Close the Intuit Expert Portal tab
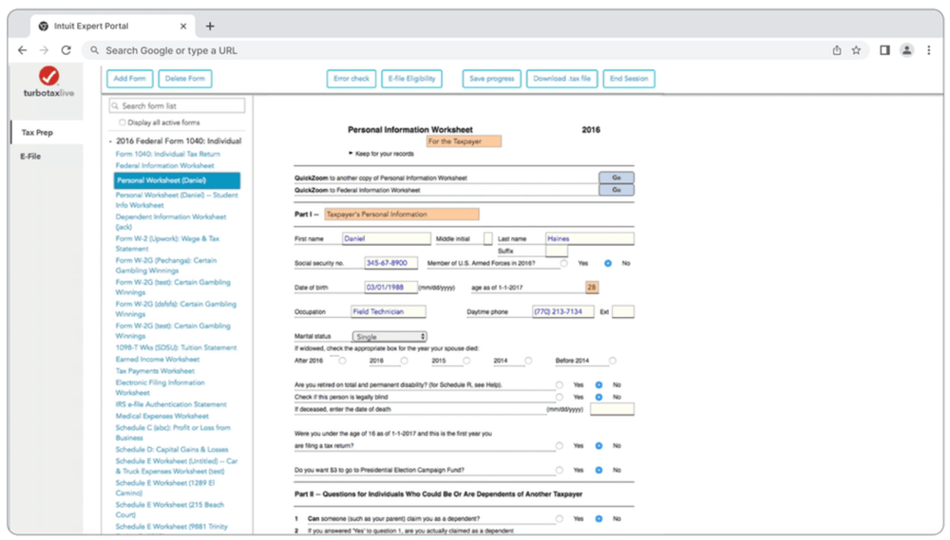 [x=183, y=26]
